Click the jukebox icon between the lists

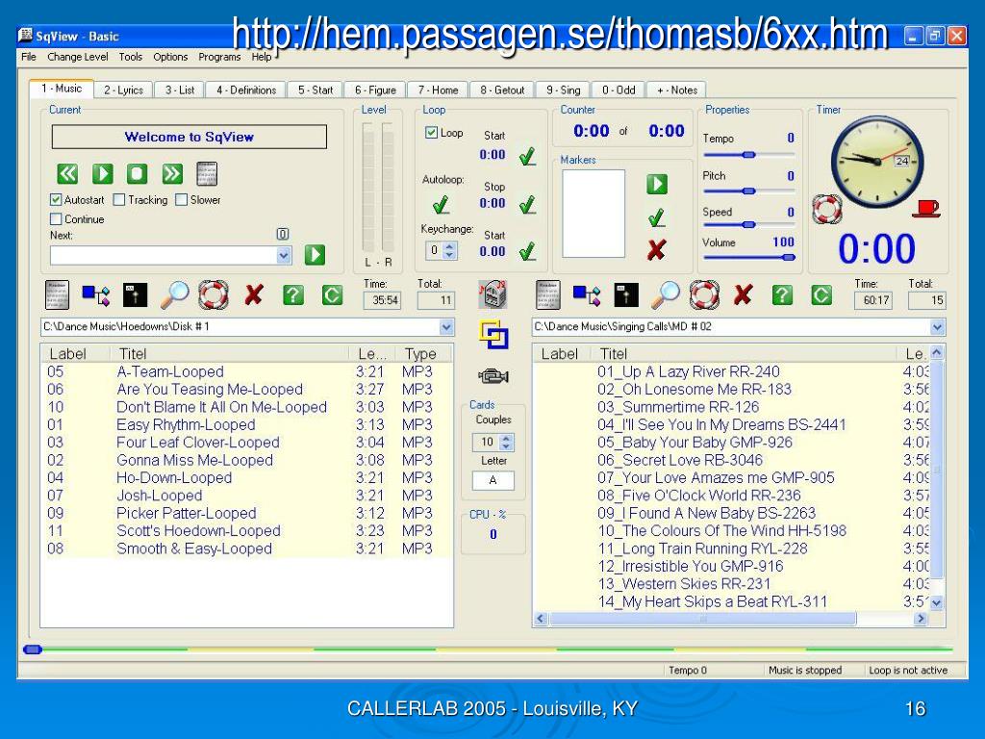coord(493,294)
